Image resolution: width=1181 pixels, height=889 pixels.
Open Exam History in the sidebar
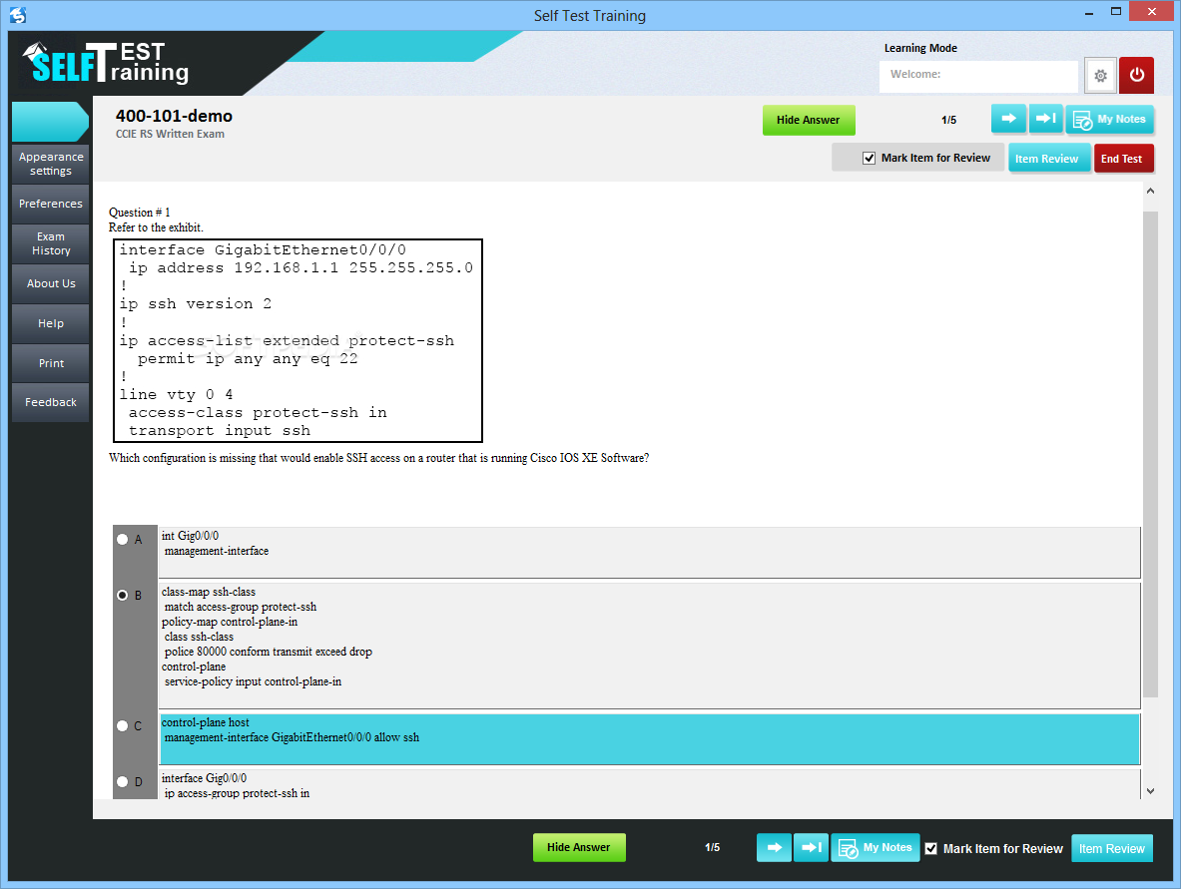tap(51, 243)
